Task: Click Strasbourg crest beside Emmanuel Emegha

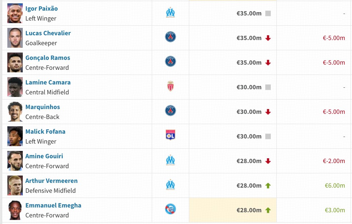Action: [x=170, y=209]
